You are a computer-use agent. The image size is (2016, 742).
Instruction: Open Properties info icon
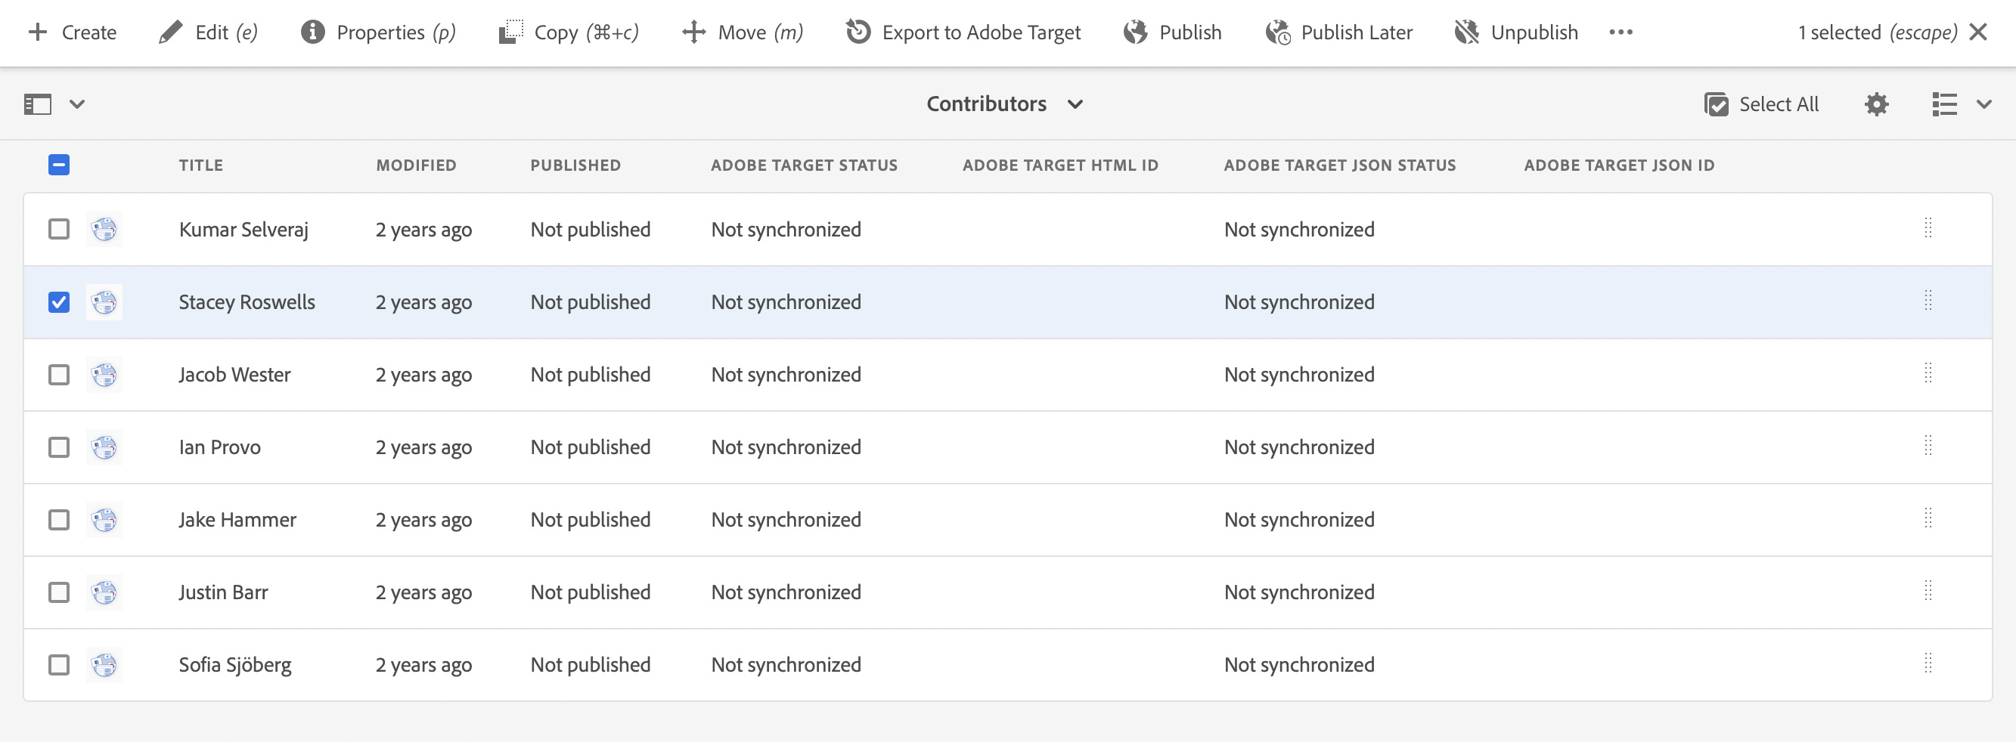pyautogui.click(x=312, y=32)
